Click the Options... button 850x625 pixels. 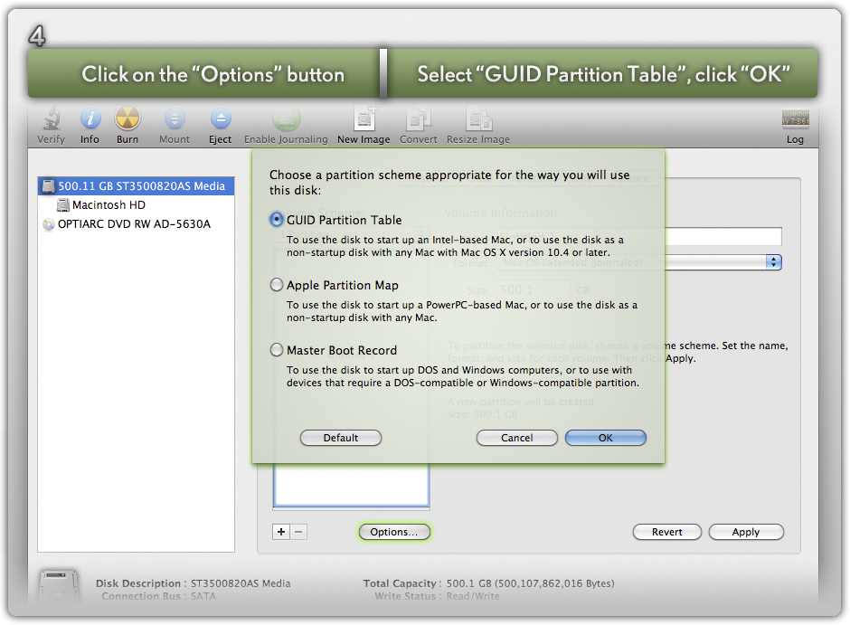pyautogui.click(x=394, y=532)
